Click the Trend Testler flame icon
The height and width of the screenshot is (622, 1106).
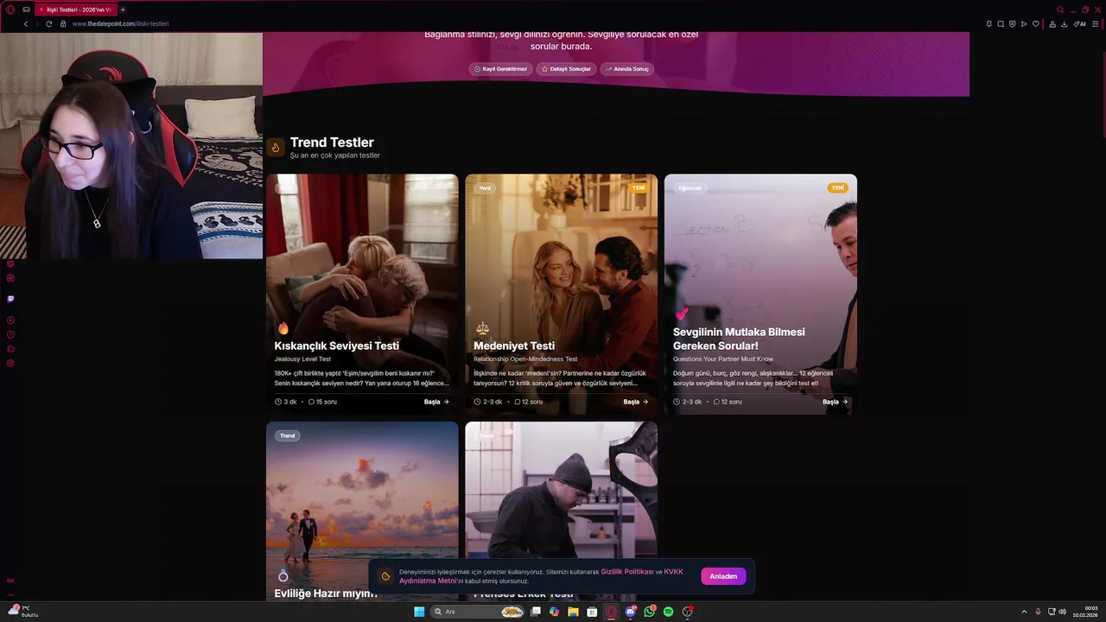pyautogui.click(x=276, y=148)
